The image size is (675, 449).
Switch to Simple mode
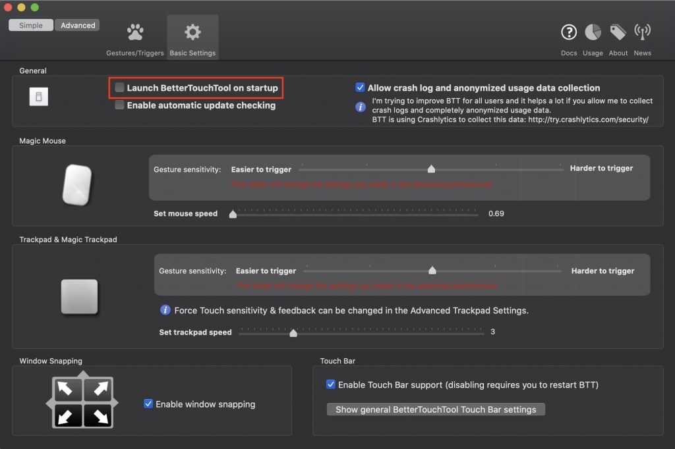tap(31, 26)
